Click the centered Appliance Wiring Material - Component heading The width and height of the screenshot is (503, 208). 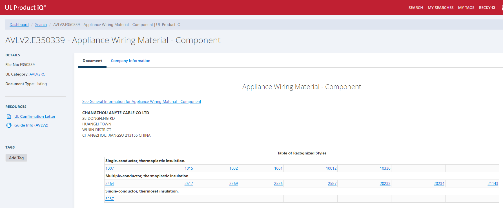302,87
